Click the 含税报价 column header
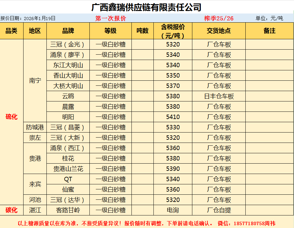294x228 pixels. [x=173, y=31]
